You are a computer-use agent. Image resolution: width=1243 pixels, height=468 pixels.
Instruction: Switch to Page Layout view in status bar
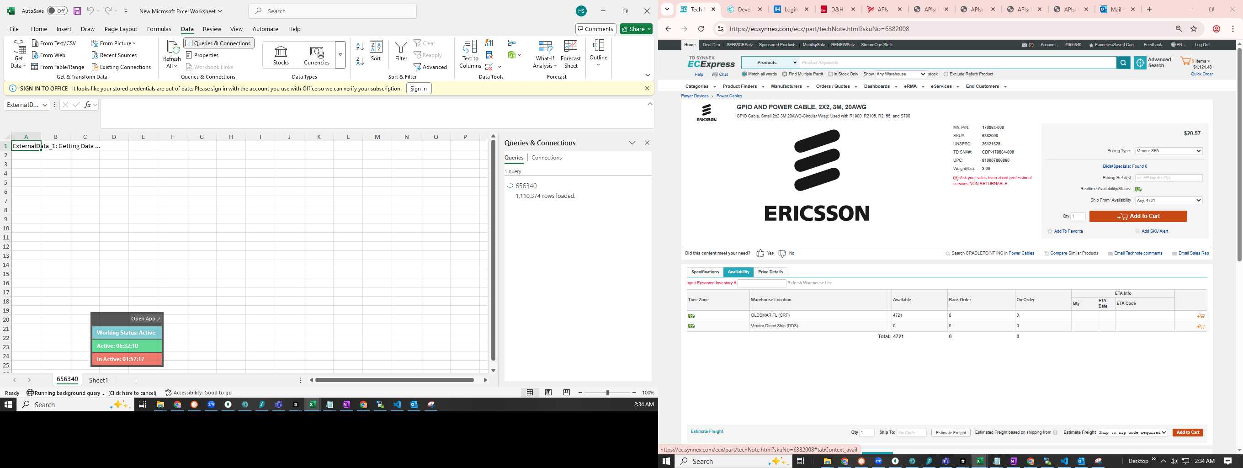click(x=548, y=393)
